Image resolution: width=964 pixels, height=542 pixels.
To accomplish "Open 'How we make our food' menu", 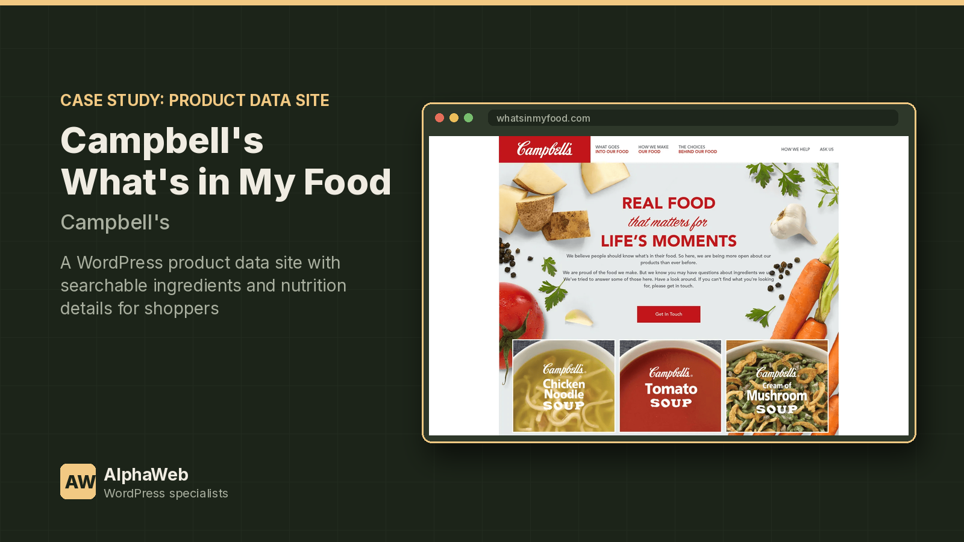I will click(653, 149).
